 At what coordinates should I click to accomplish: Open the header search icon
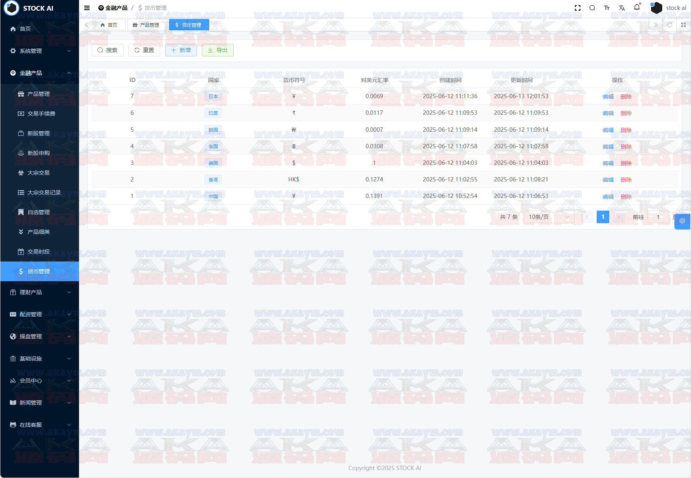(592, 8)
